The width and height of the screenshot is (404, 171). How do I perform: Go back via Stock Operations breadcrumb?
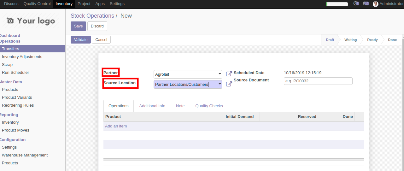[x=92, y=16]
